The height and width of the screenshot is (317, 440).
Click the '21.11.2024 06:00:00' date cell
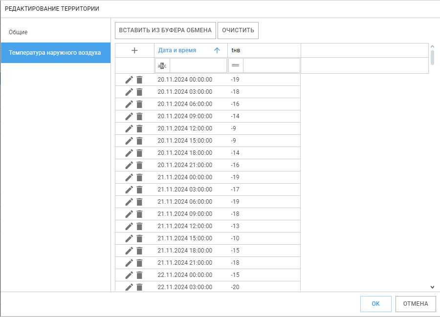point(191,202)
